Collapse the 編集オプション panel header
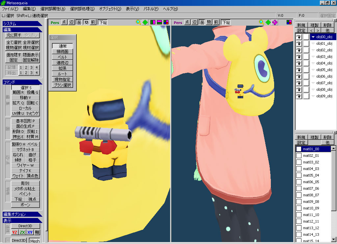337x244 pixels. tap(22, 214)
